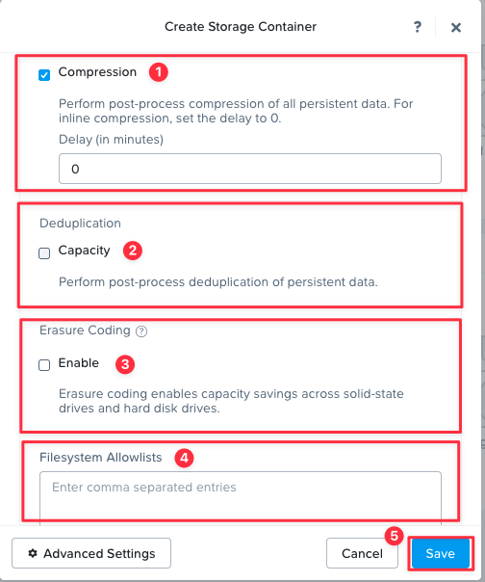
Task: Click the red badge numbered 1
Action: click(x=159, y=72)
